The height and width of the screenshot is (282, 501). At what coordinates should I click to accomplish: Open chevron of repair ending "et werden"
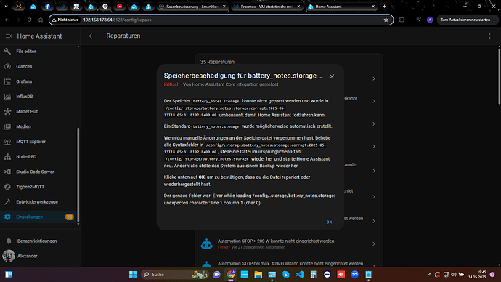[373, 221]
